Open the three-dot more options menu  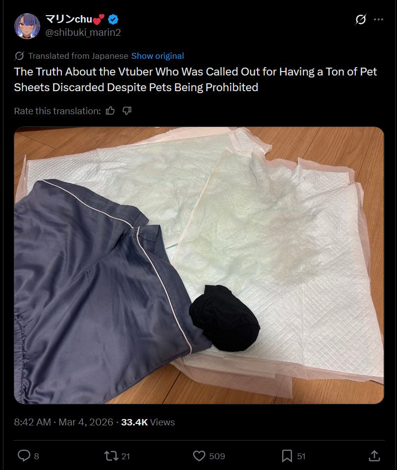point(378,20)
